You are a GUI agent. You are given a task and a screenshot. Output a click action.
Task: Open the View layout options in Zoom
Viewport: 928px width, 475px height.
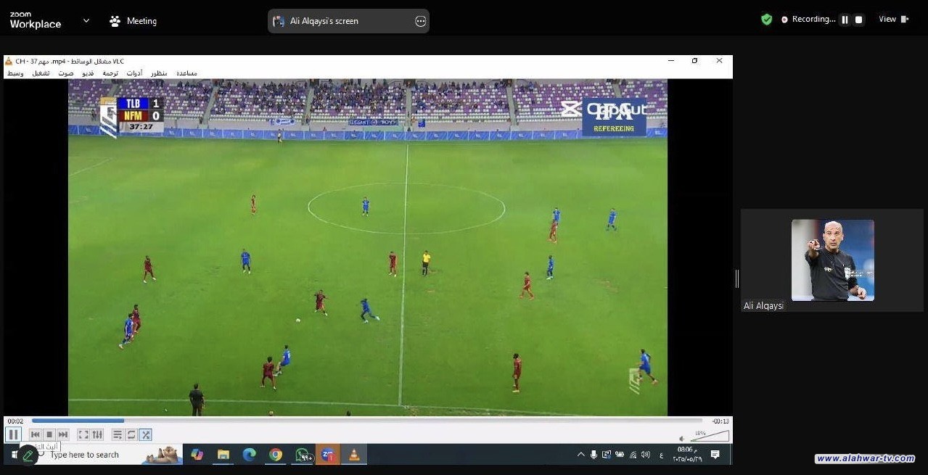[x=893, y=20]
